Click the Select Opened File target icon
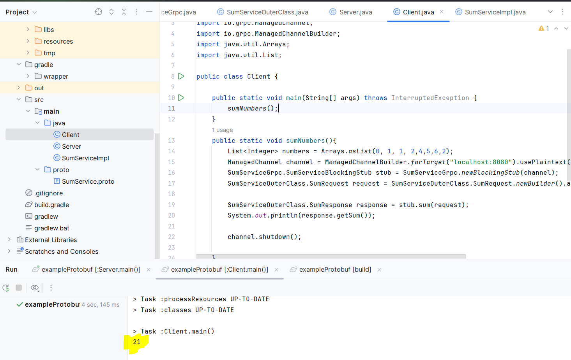This screenshot has width=571, height=360. click(99, 12)
